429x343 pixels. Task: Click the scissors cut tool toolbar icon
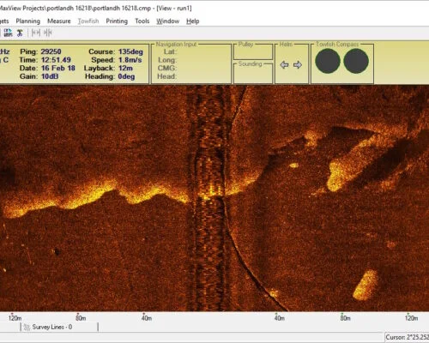click(20, 33)
